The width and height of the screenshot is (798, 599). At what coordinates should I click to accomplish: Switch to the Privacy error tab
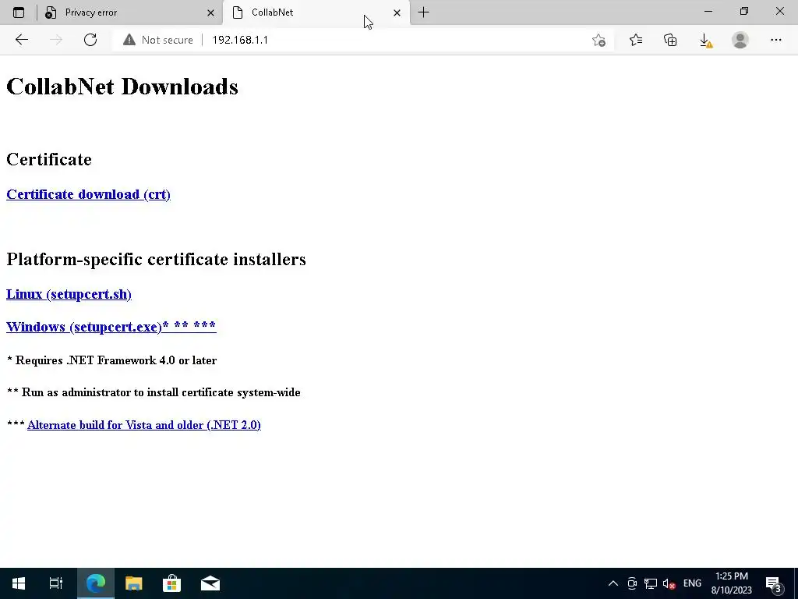[130, 12]
